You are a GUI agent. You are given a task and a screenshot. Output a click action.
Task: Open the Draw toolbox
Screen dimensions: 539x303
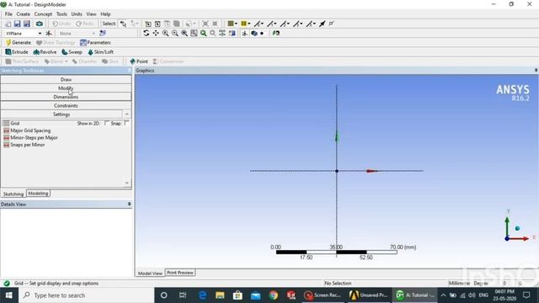[66, 79]
